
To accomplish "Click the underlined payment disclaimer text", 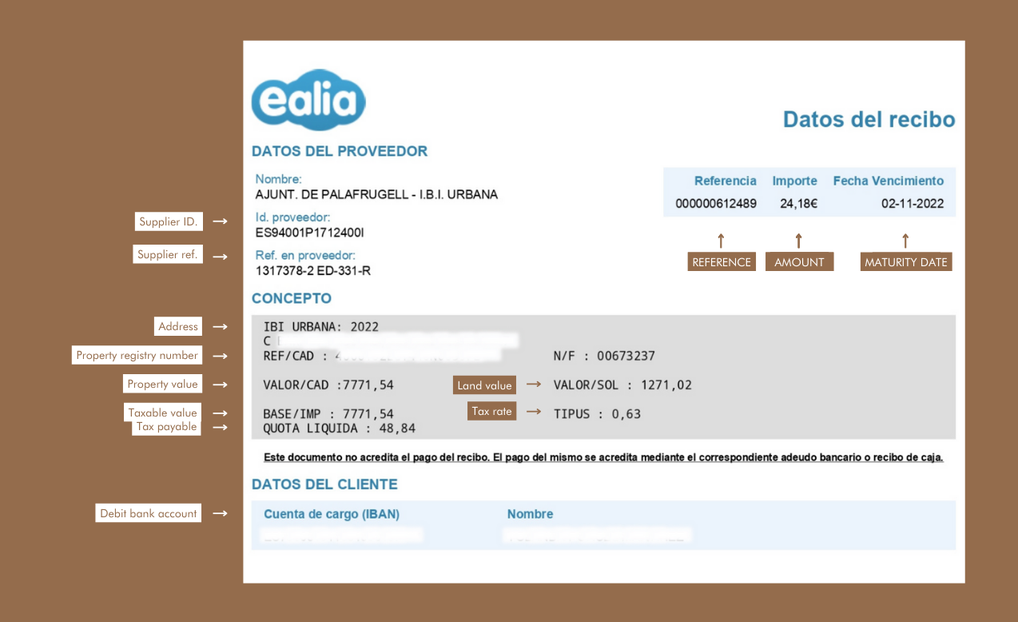I will coord(603,458).
